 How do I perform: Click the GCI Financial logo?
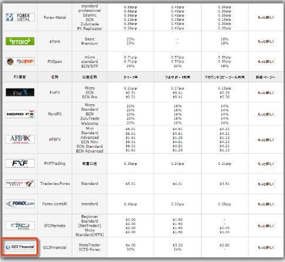click(20, 247)
